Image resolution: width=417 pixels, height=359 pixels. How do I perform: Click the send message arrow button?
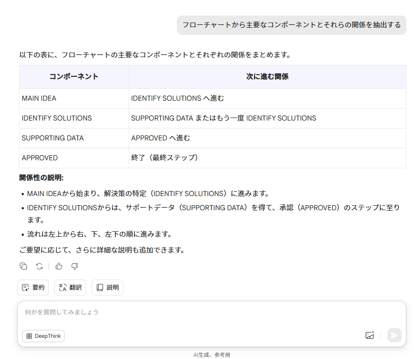coord(394,335)
